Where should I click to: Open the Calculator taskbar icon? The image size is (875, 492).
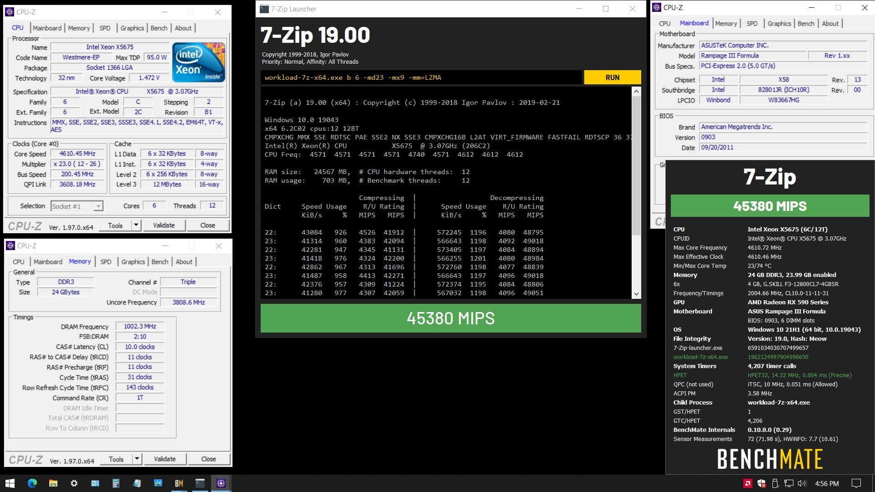click(x=116, y=483)
